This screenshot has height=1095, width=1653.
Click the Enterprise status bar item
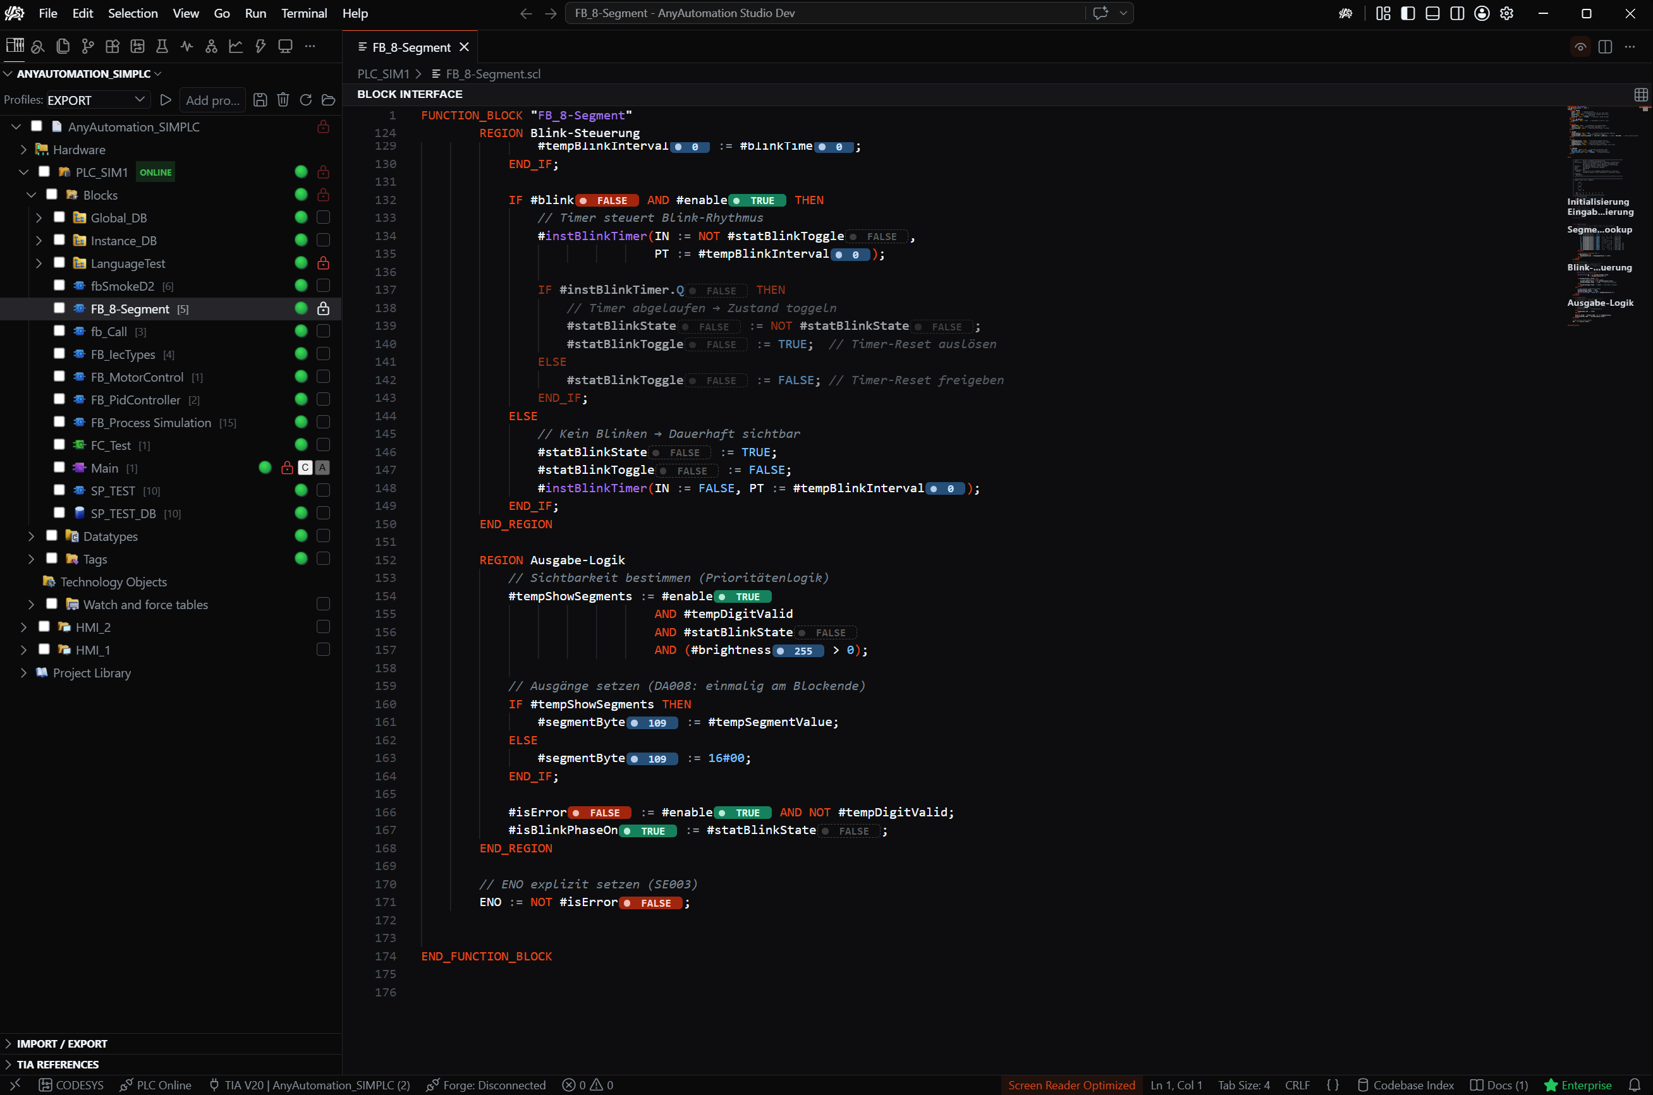pos(1577,1084)
